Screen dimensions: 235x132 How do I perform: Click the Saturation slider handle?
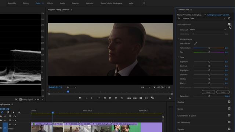(209, 96)
